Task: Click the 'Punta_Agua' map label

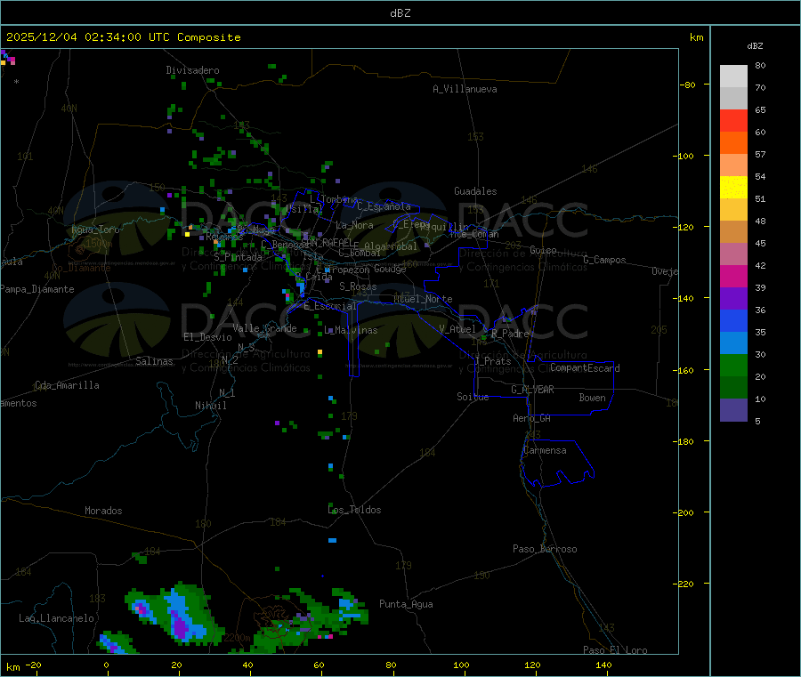Action: 406,604
